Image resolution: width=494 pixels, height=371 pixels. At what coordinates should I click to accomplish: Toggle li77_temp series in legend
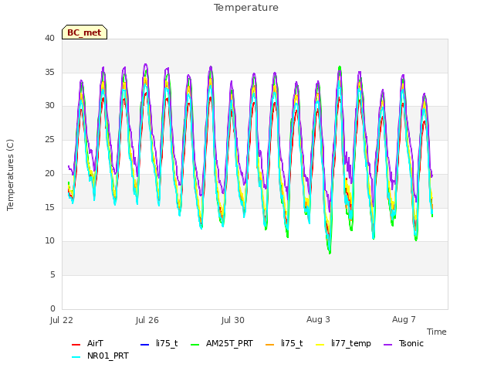tap(343, 343)
